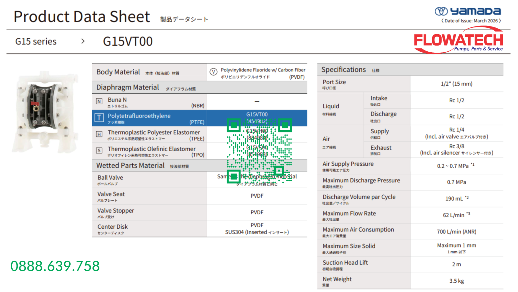The height and width of the screenshot is (292, 518).
Task: Click the S icon for Olefinic Elastomer
Action: coord(99,151)
